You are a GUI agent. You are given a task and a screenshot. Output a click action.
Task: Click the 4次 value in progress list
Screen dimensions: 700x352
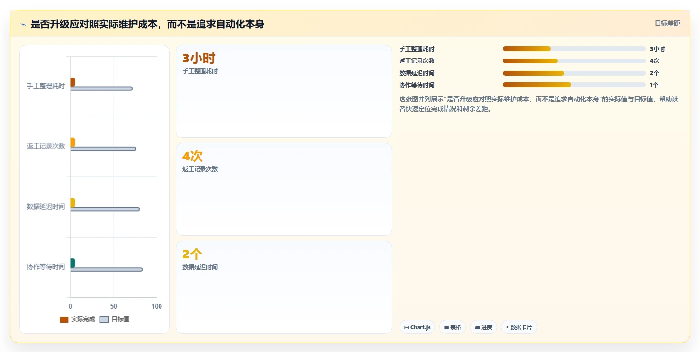[x=654, y=61]
